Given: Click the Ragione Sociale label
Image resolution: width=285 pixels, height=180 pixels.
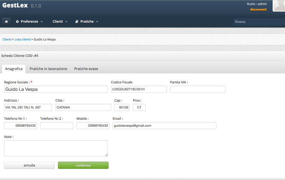Looking at the screenshot, I should [17, 82].
